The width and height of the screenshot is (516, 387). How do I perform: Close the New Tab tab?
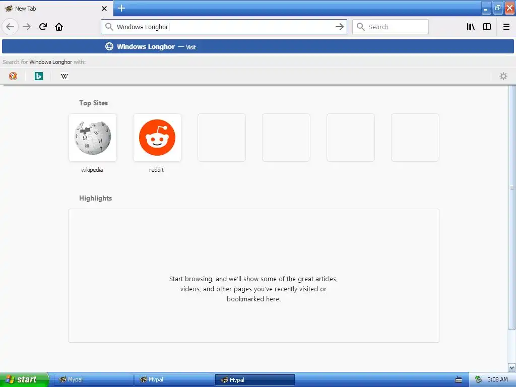tap(104, 9)
